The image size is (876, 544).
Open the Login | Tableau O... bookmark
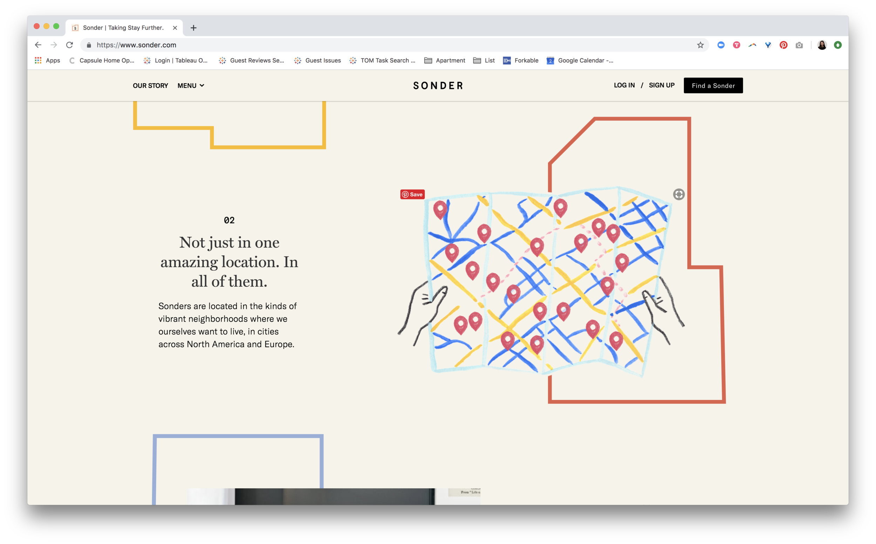176,61
